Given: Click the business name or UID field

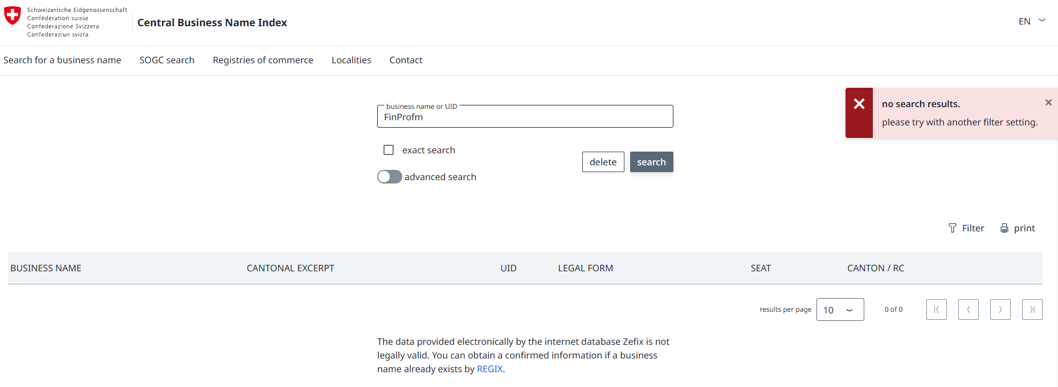Looking at the screenshot, I should tap(524, 117).
